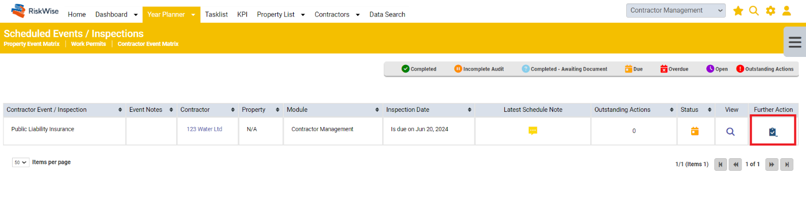Click the Due status calendar icon

(695, 131)
